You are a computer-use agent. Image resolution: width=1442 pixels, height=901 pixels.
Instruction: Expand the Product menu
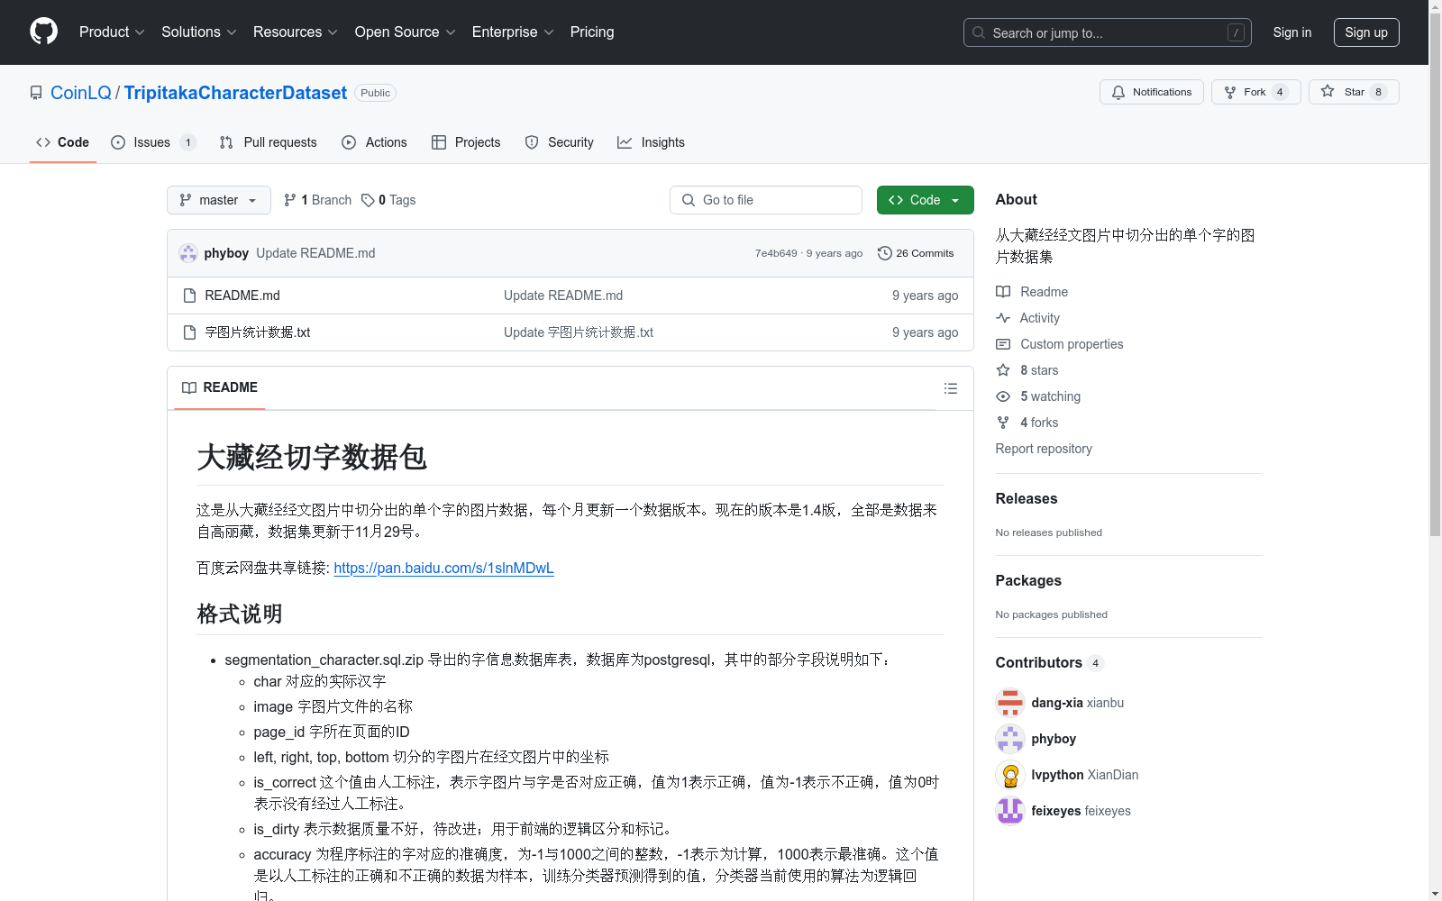(x=112, y=32)
